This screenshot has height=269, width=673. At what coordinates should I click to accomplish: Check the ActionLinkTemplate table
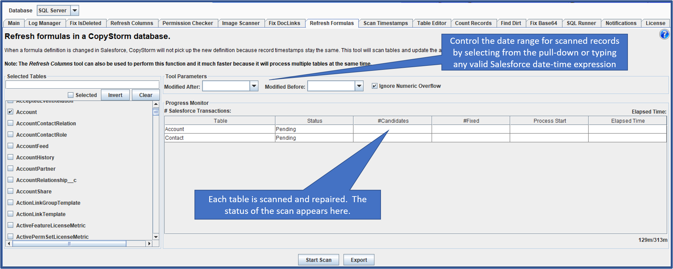tap(10, 214)
